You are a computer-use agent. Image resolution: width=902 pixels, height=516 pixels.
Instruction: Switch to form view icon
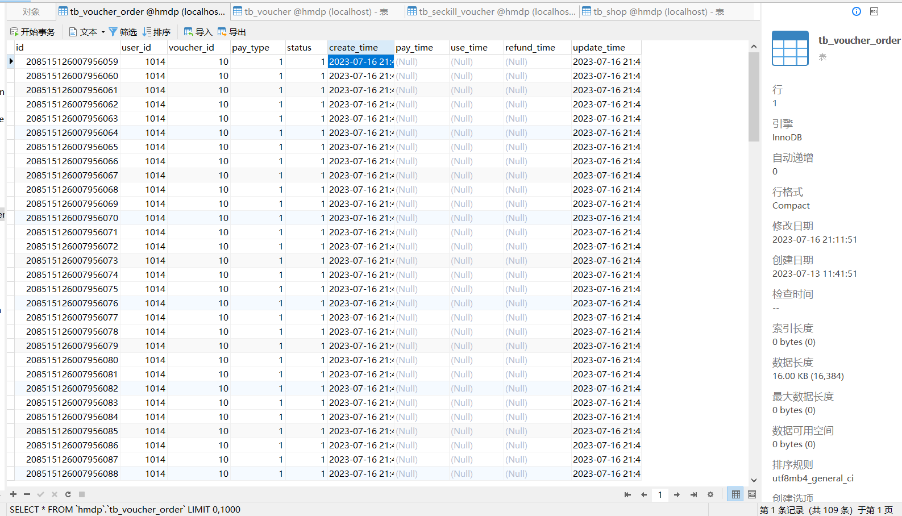pyautogui.click(x=752, y=494)
